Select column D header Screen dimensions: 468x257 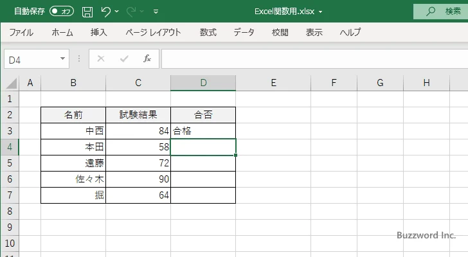click(x=203, y=83)
